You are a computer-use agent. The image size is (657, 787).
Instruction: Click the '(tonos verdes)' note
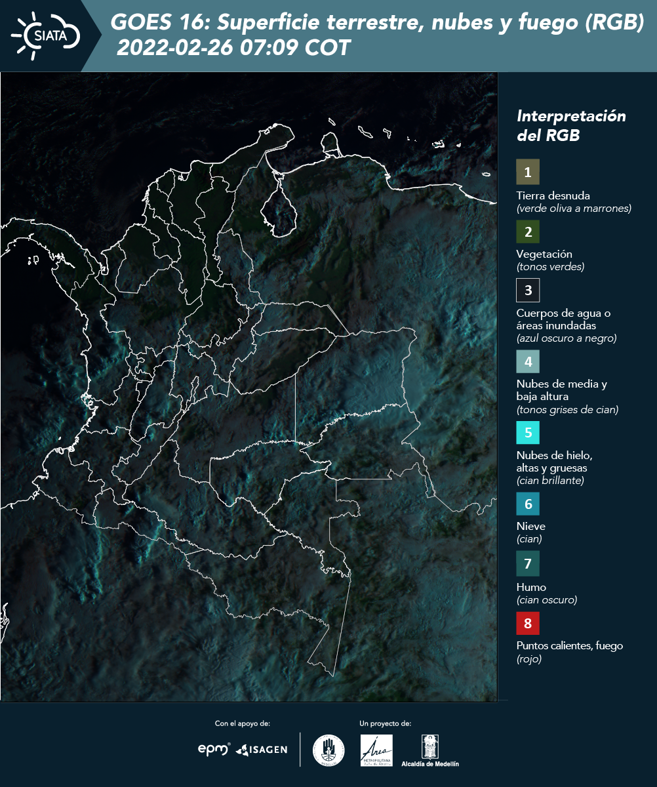click(550, 267)
